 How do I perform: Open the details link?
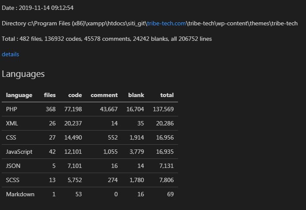(x=10, y=54)
